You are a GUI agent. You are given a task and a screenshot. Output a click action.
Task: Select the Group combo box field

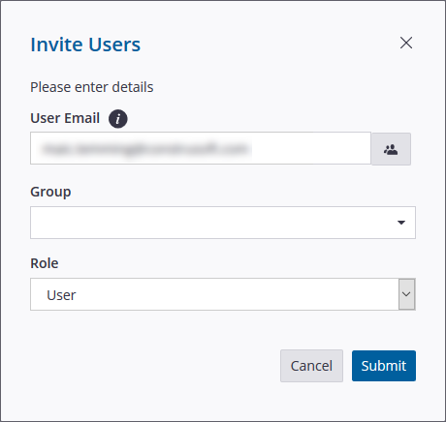click(223, 223)
